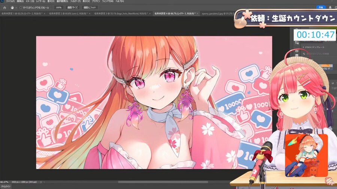Open the Hand tool preset dropdown arrow
337x189 pixels.
(16, 8)
